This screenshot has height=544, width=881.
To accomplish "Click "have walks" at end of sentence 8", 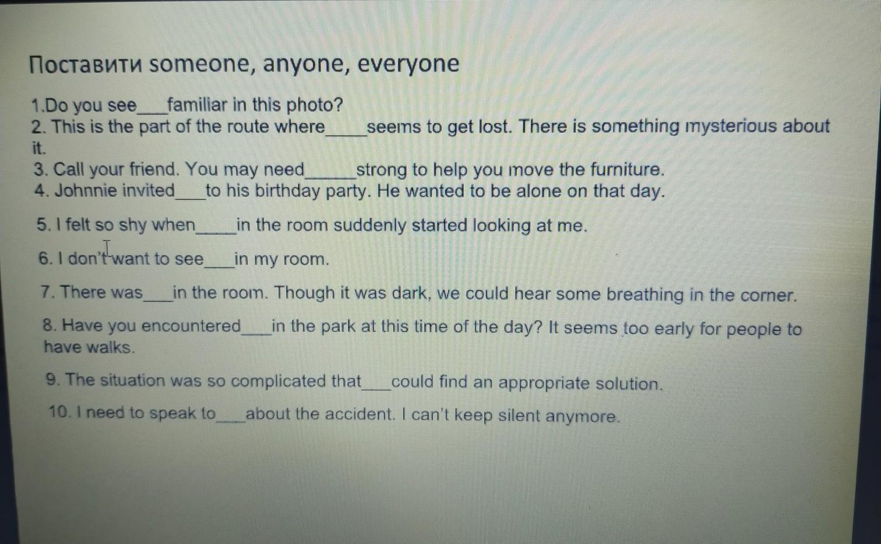I will point(89,348).
